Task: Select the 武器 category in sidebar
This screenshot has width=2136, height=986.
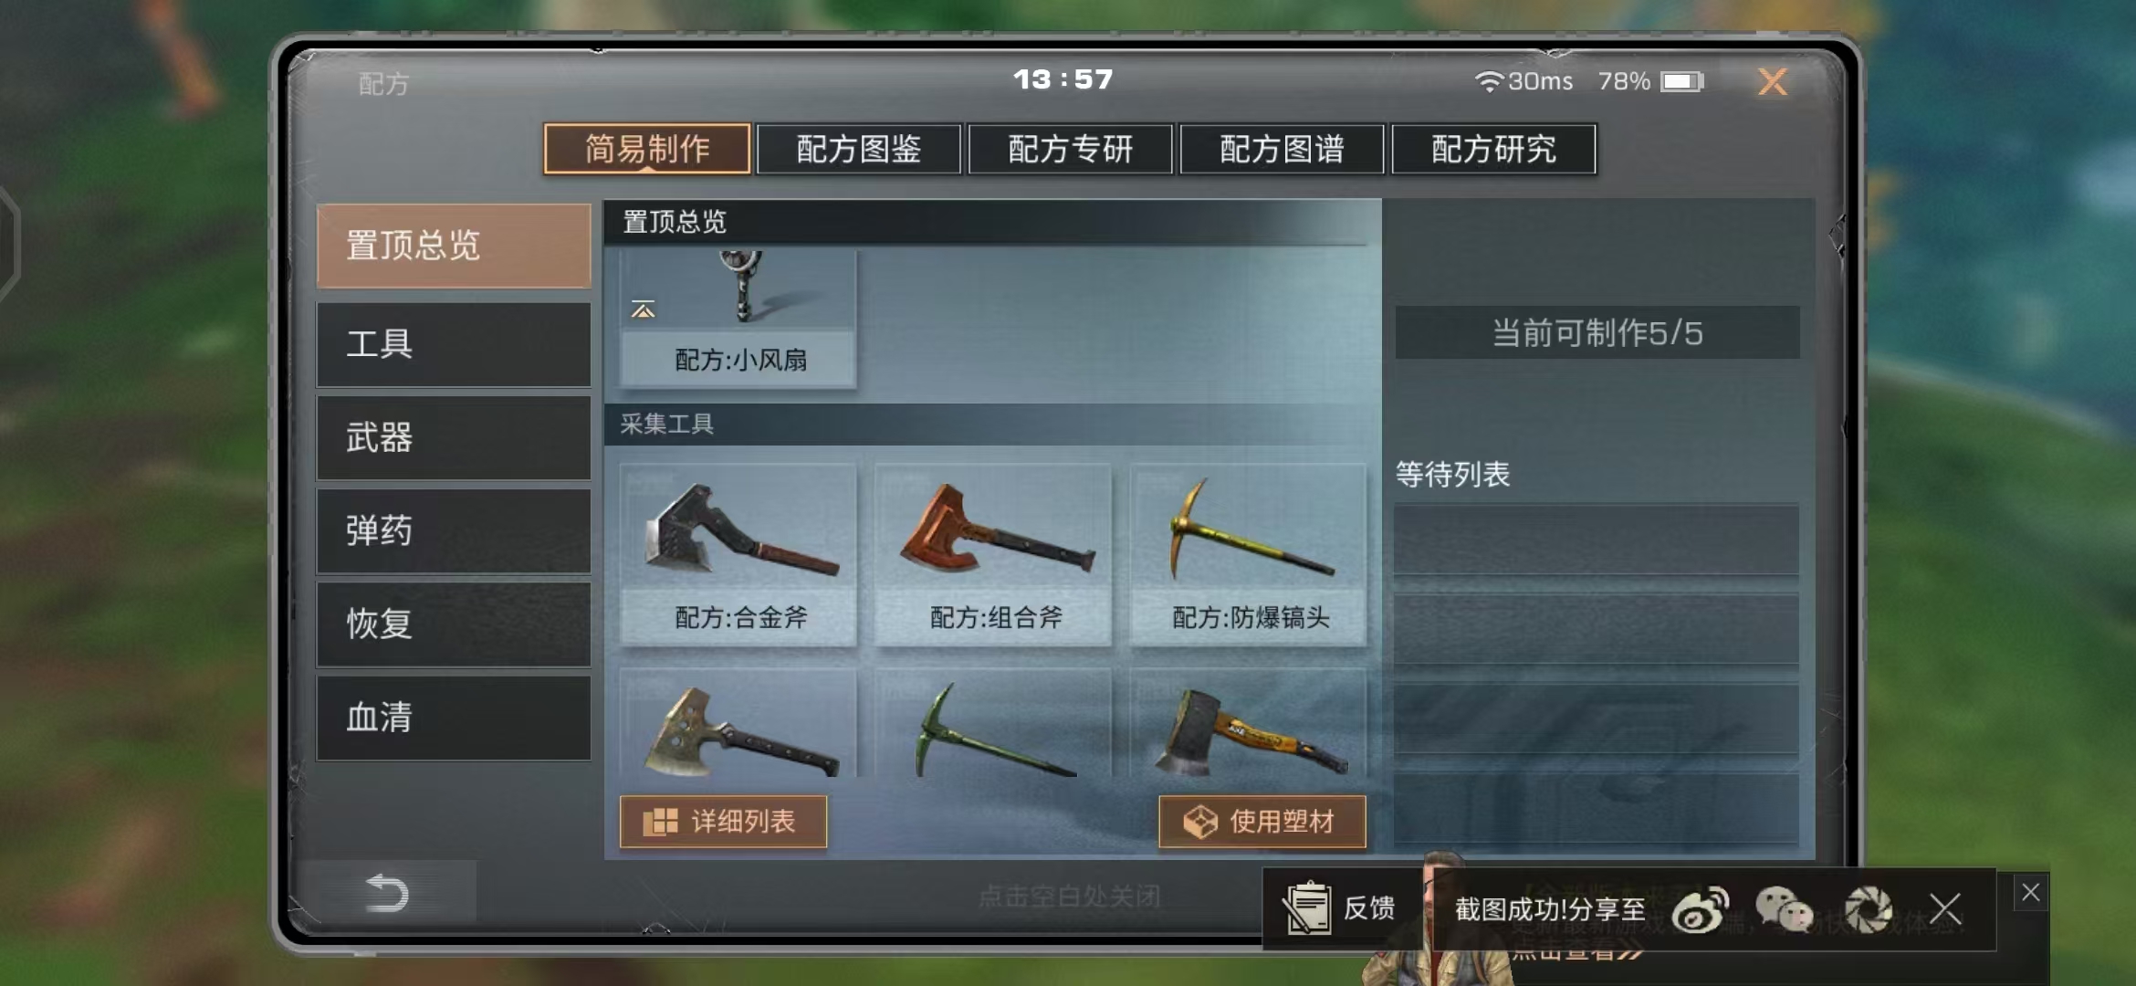Action: click(x=454, y=438)
